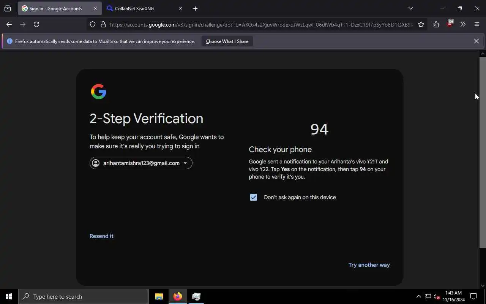
Task: Dismiss the Firefox data sharing notification
Action: [x=476, y=41]
